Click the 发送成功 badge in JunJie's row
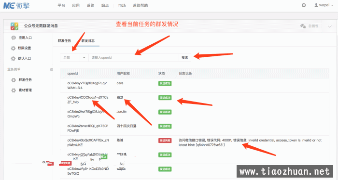 [165, 112]
